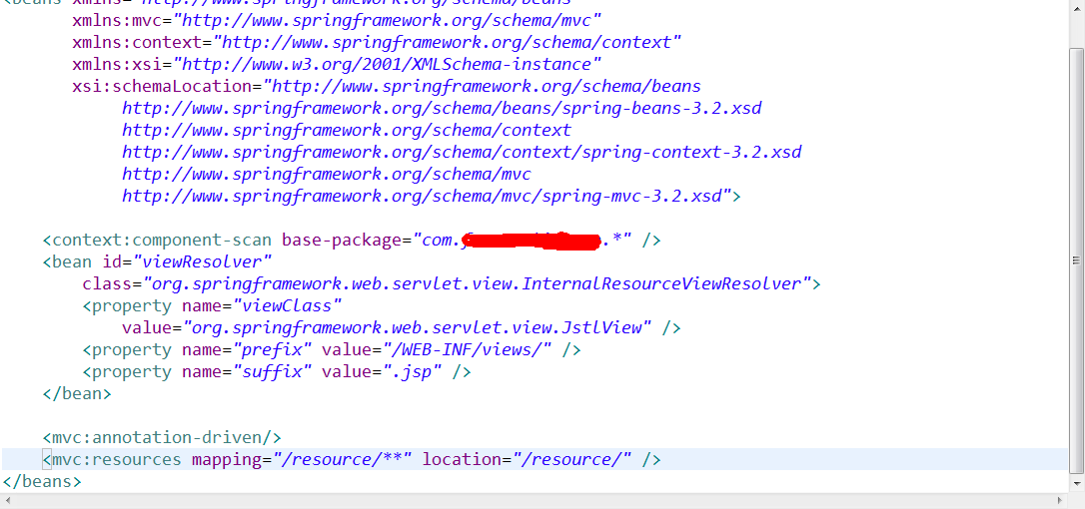
Task: Click the horizontal scrollbar right arrow
Action: tap(1061, 500)
